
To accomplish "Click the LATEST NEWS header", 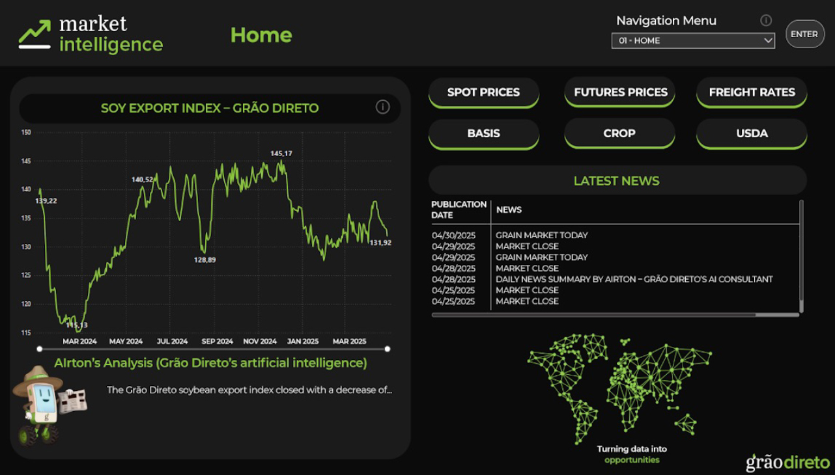I will [617, 181].
